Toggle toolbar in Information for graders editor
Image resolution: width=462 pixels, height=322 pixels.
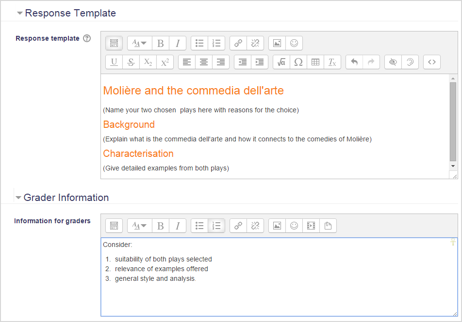(114, 226)
